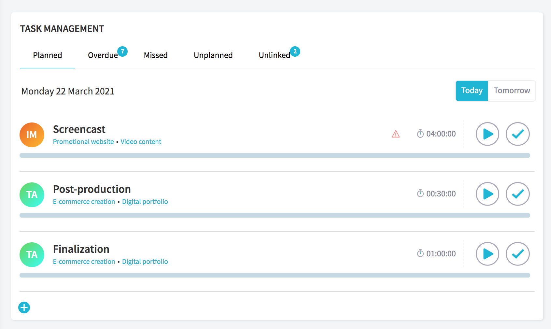Open the Unplanned tab
Screen dimensions: 551x329
click(213, 55)
